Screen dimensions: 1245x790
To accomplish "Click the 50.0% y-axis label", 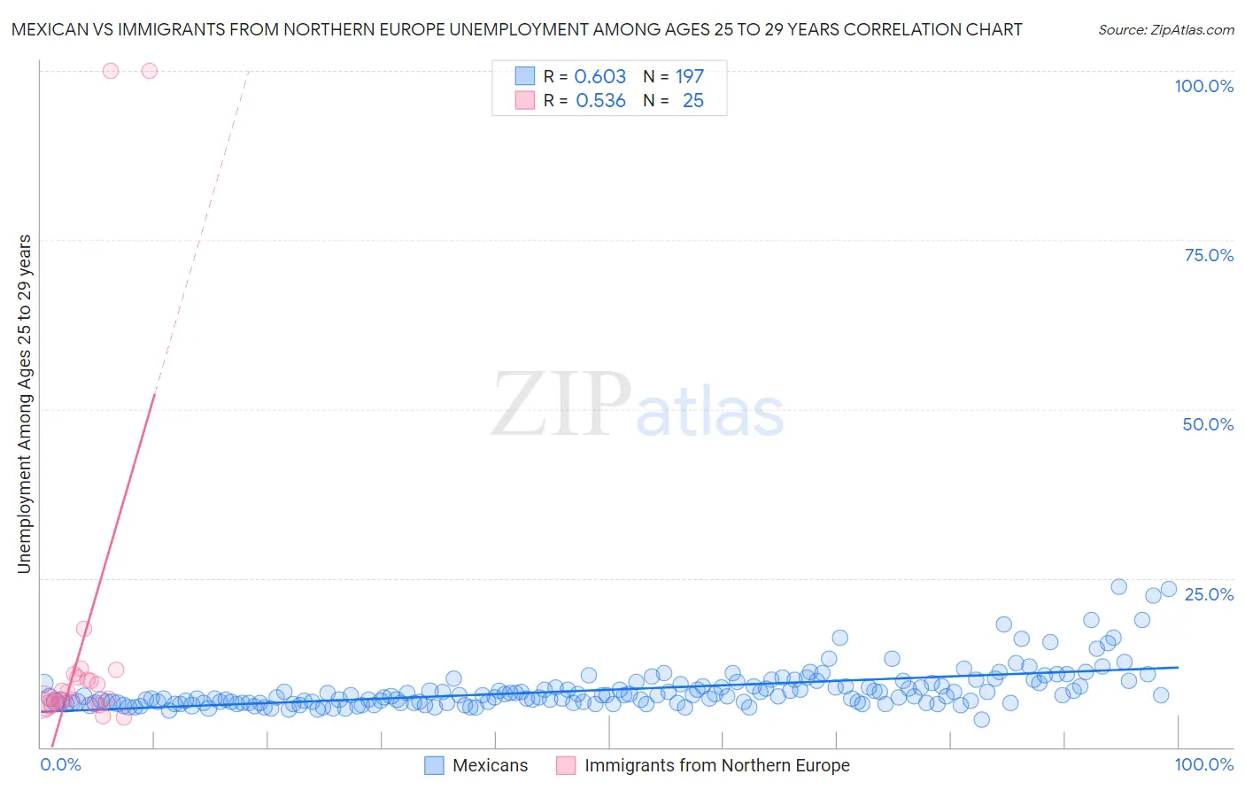I will [1208, 424].
